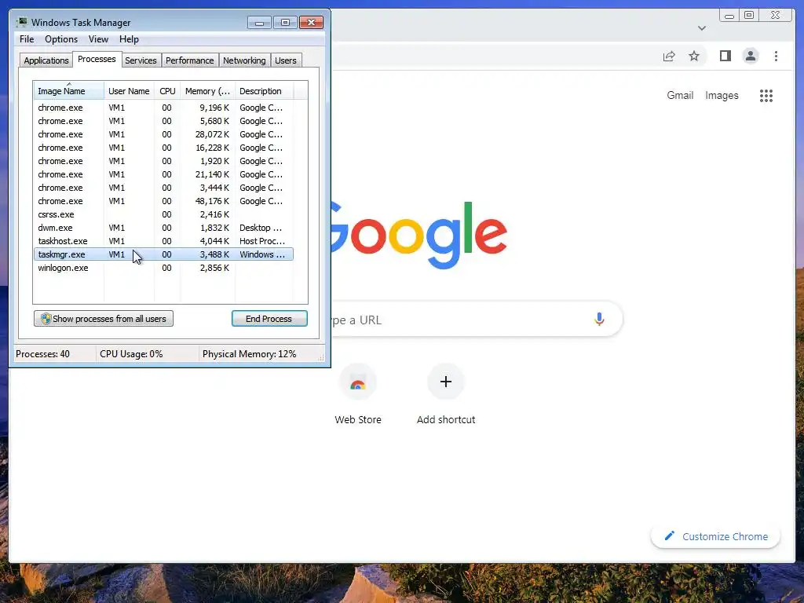Select chrome.exe row using 16,228 K
Image resolution: width=804 pixels, height=603 pixels.
163,148
